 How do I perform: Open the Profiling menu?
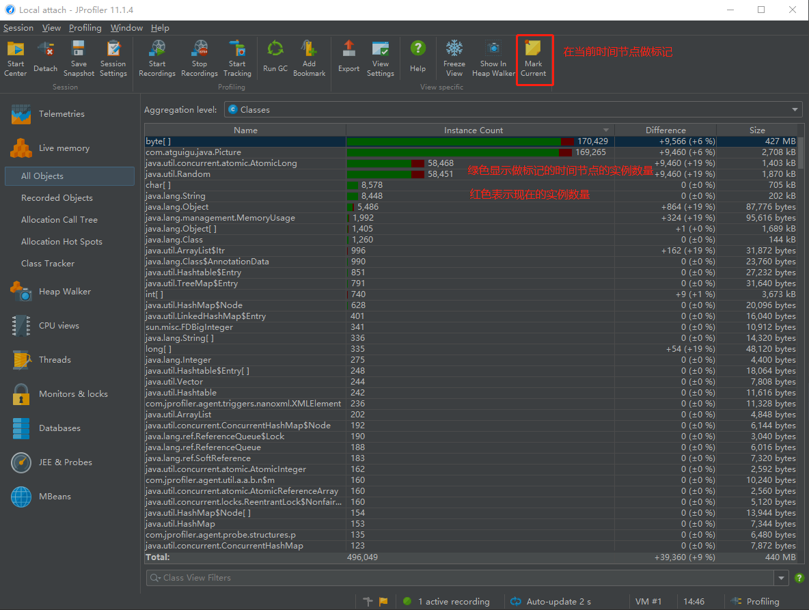click(x=85, y=28)
